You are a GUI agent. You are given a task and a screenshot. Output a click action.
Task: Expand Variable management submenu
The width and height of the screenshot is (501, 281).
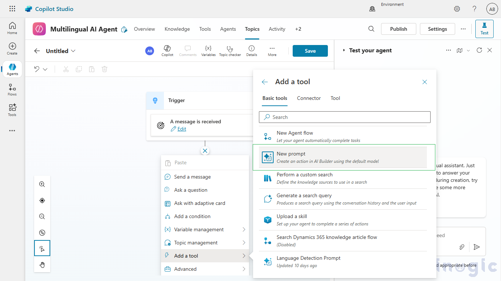click(244, 229)
